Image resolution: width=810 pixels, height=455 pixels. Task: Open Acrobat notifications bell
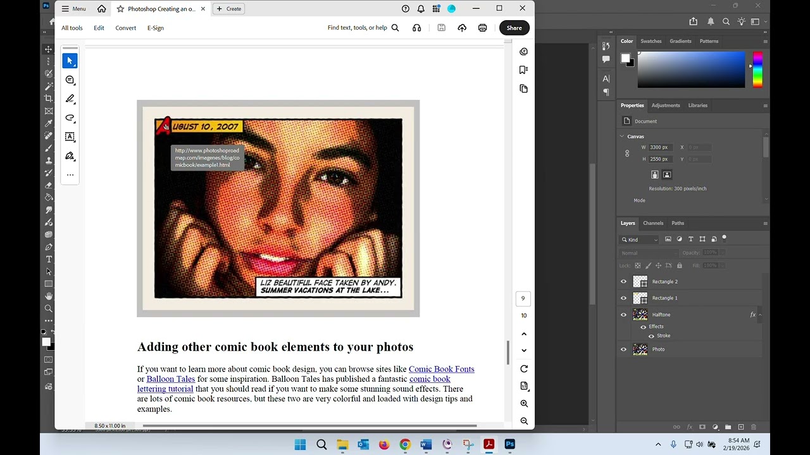click(421, 9)
